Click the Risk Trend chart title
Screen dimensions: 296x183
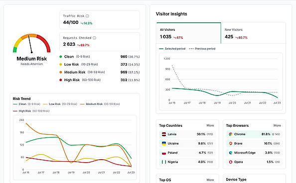coord(21,99)
